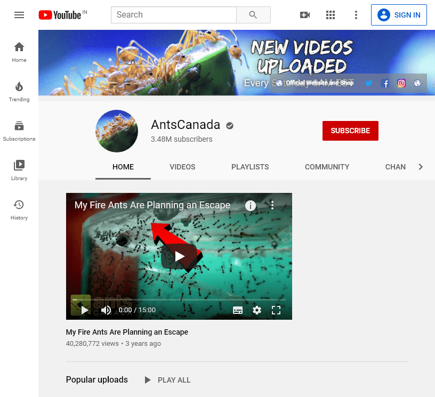Enter full screen mode
This screenshot has width=435, height=397.
[276, 310]
